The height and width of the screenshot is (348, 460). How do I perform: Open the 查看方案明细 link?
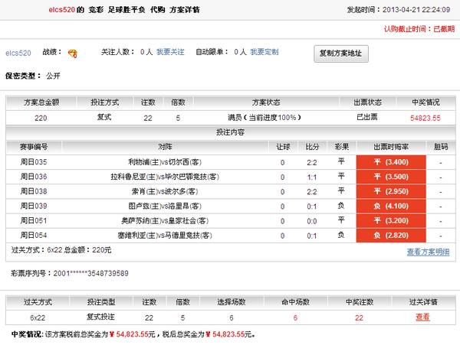click(428, 252)
